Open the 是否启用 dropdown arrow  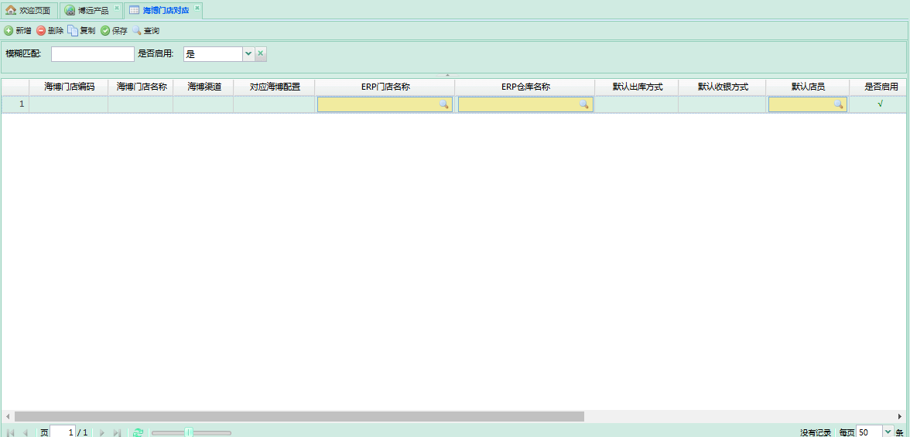(x=248, y=54)
